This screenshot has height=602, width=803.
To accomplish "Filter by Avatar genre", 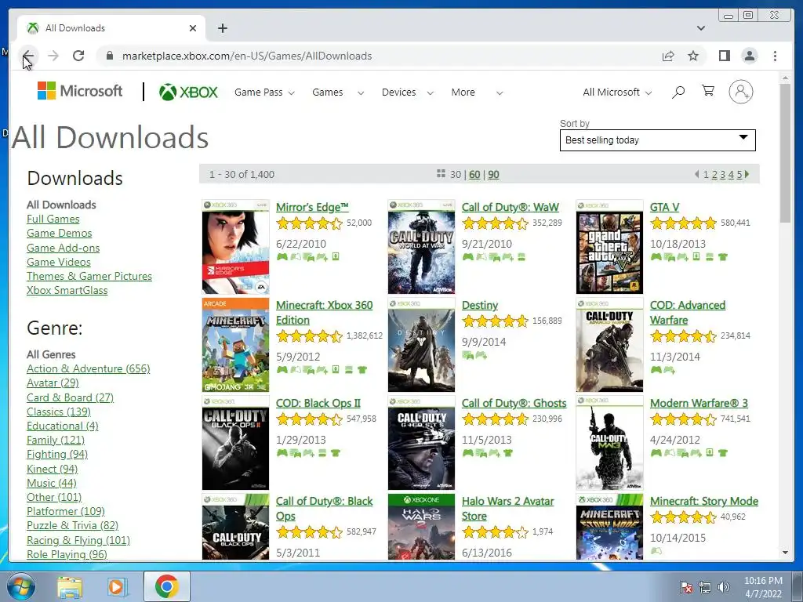I will point(53,383).
